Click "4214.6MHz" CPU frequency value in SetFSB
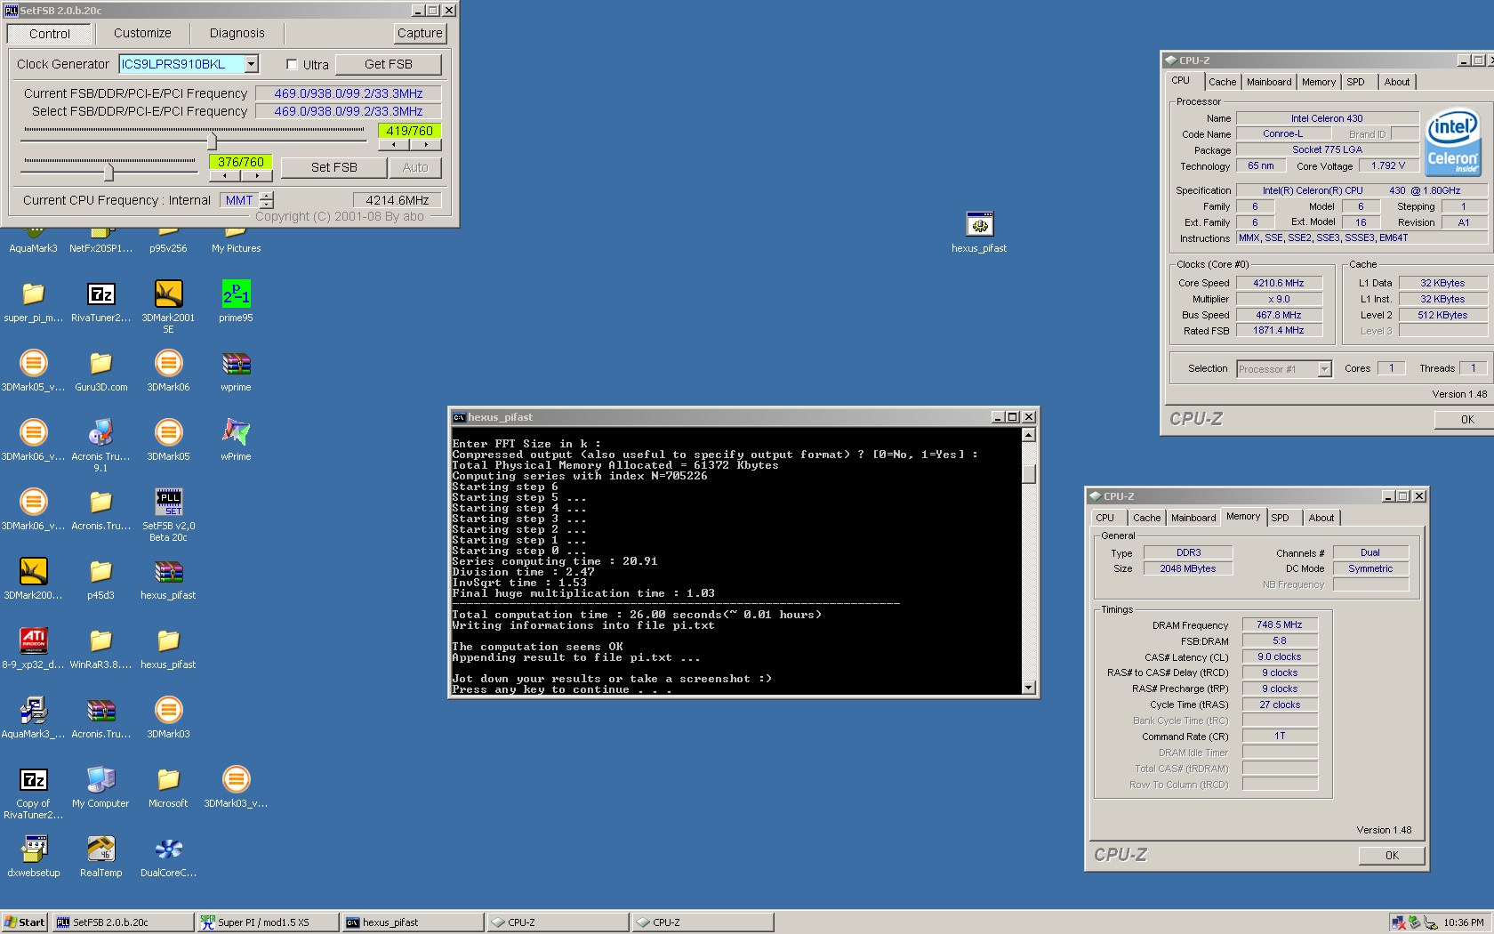The height and width of the screenshot is (934, 1494). [397, 200]
